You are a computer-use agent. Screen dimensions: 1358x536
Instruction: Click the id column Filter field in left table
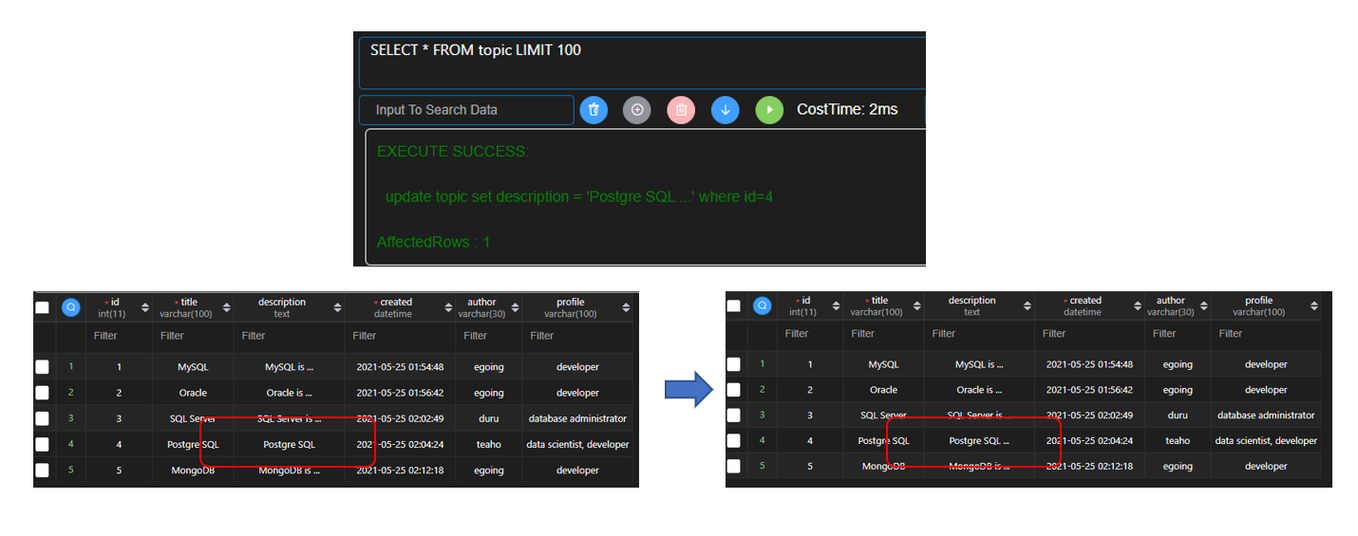coord(119,336)
